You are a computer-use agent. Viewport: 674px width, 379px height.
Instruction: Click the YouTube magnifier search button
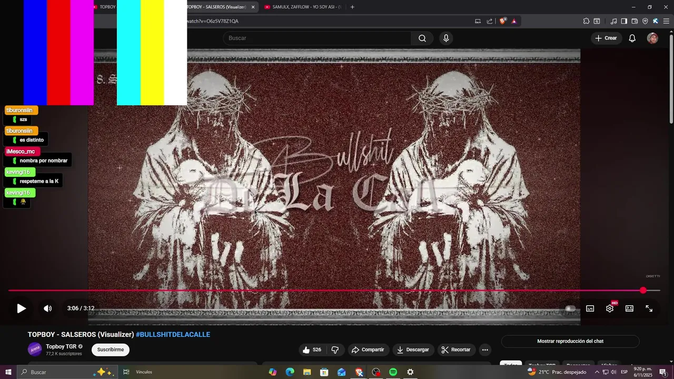(x=422, y=38)
